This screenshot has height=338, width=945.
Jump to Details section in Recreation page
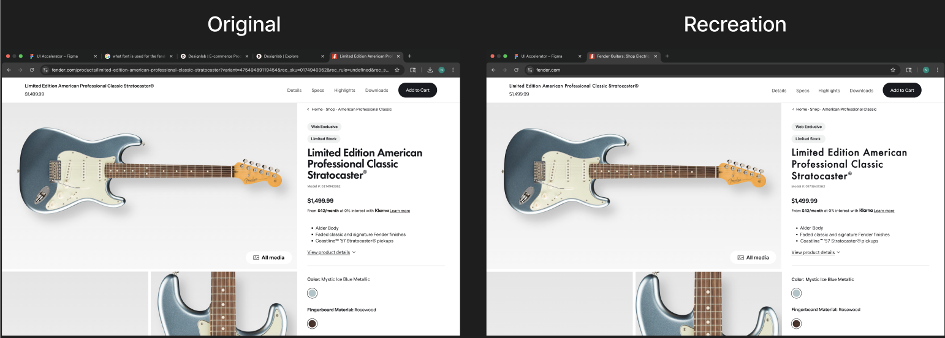point(779,90)
